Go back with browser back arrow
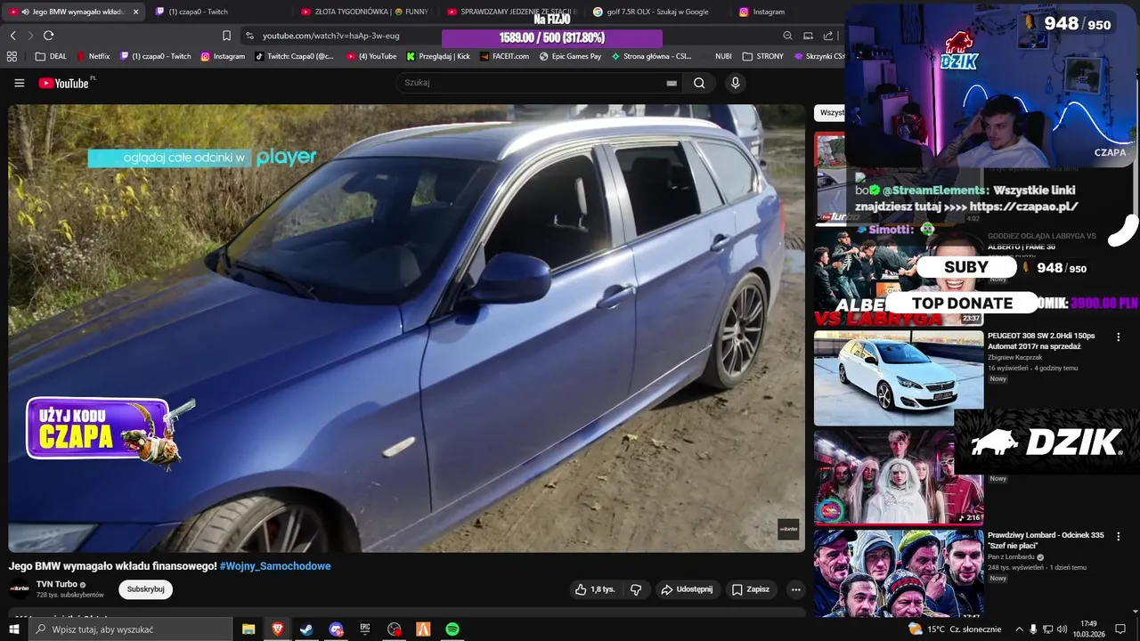This screenshot has width=1140, height=641. pos(12,36)
